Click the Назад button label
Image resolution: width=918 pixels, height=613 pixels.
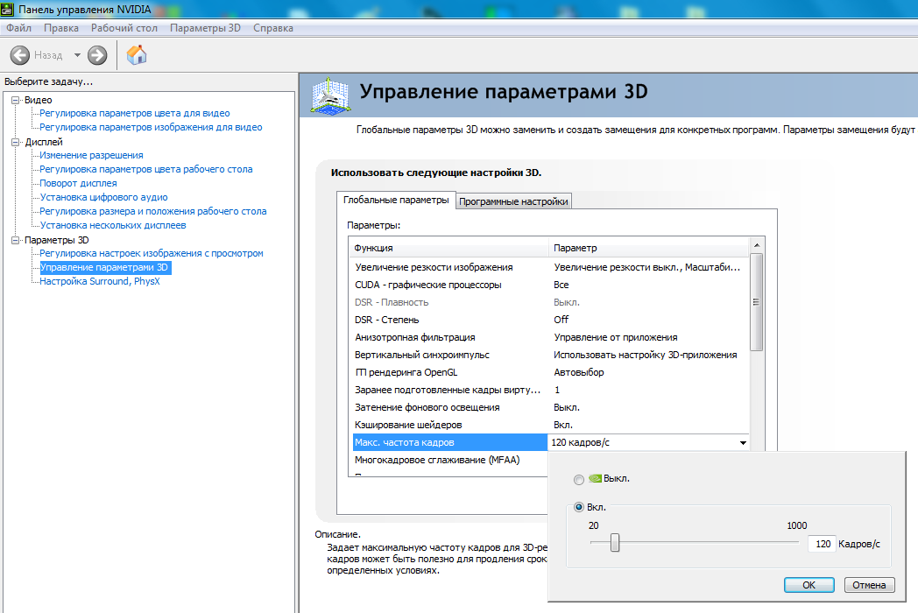click(48, 55)
